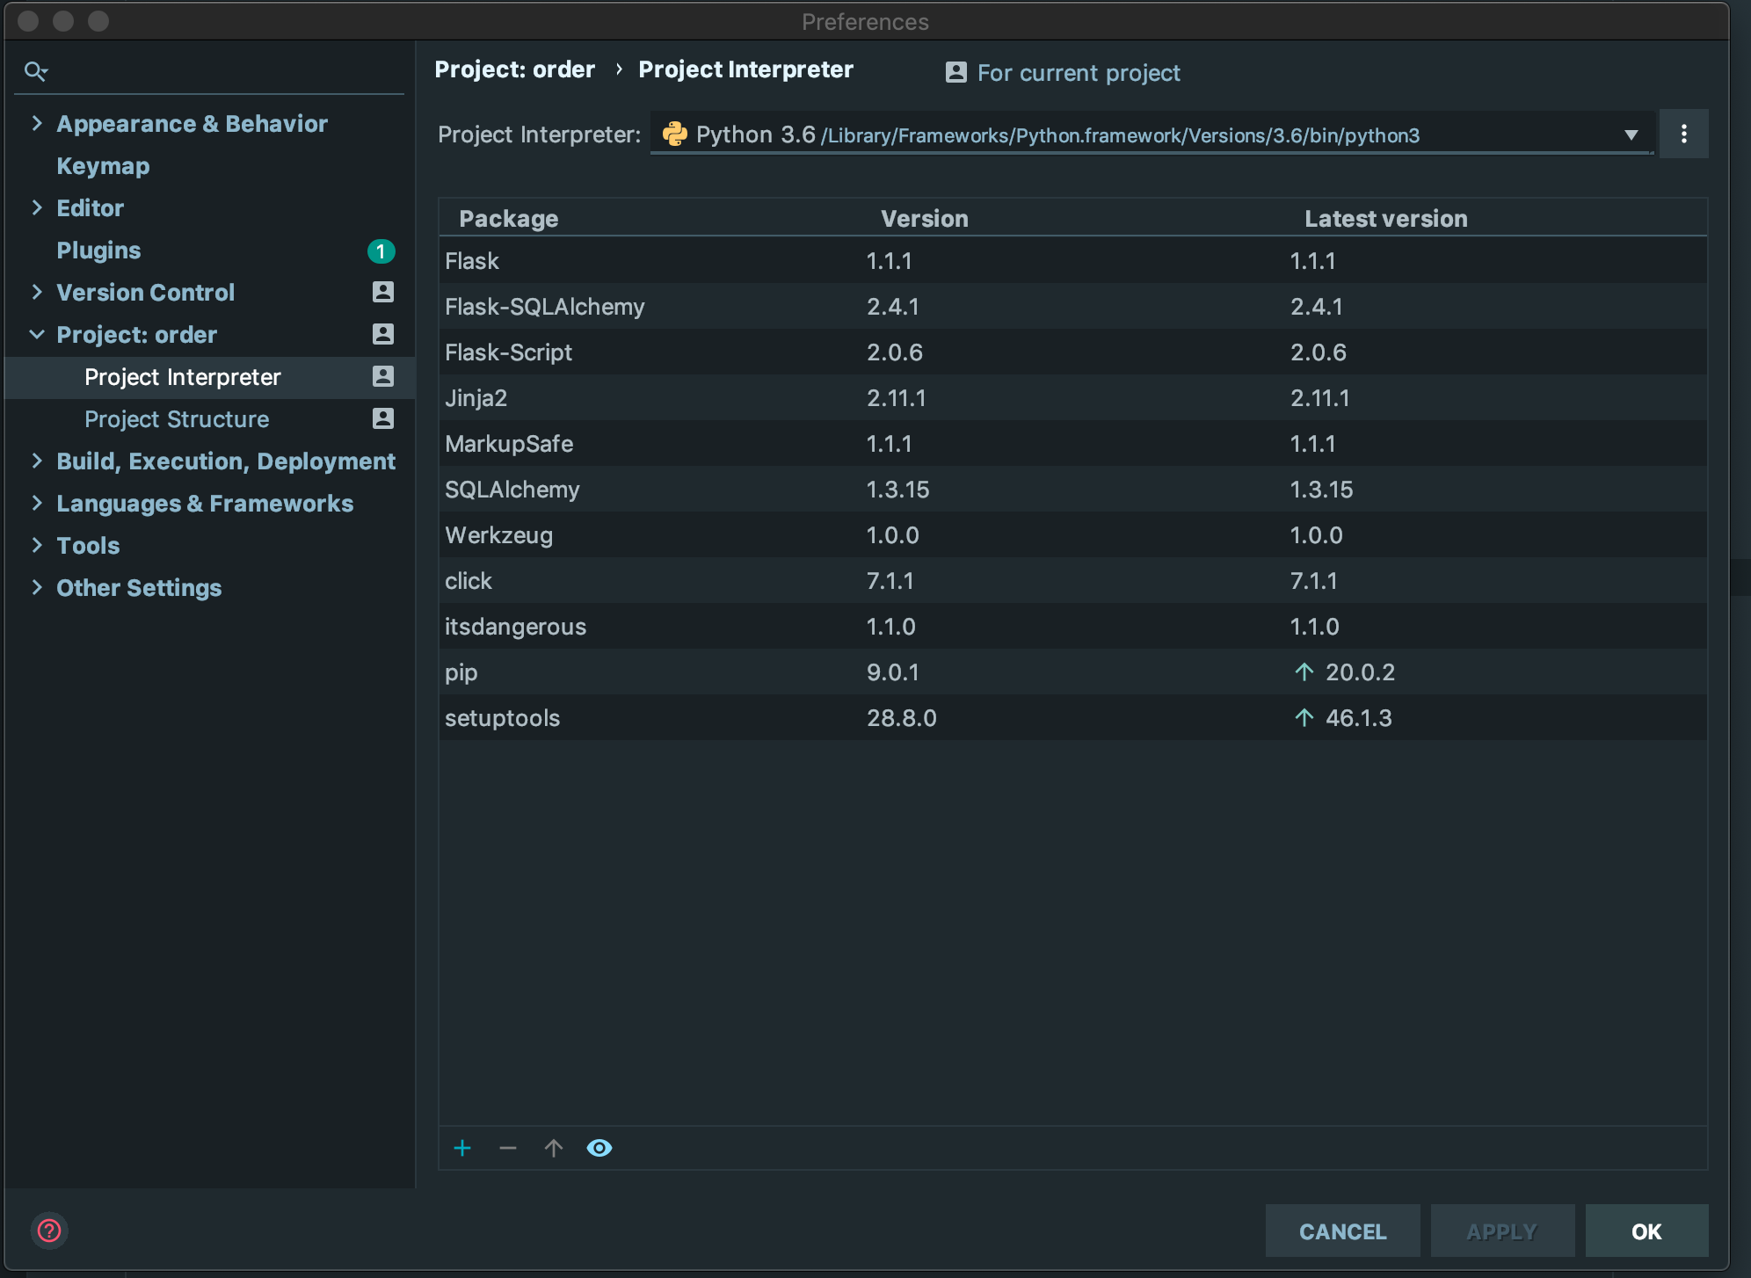This screenshot has height=1278, width=1751.
Task: Click the Version column header
Action: [x=925, y=219]
